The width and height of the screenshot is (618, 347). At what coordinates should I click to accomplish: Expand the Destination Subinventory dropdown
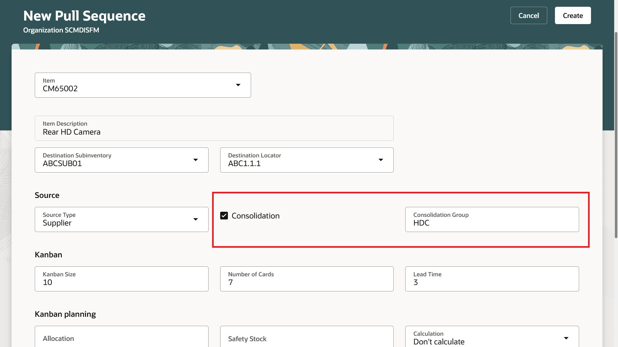pyautogui.click(x=195, y=160)
